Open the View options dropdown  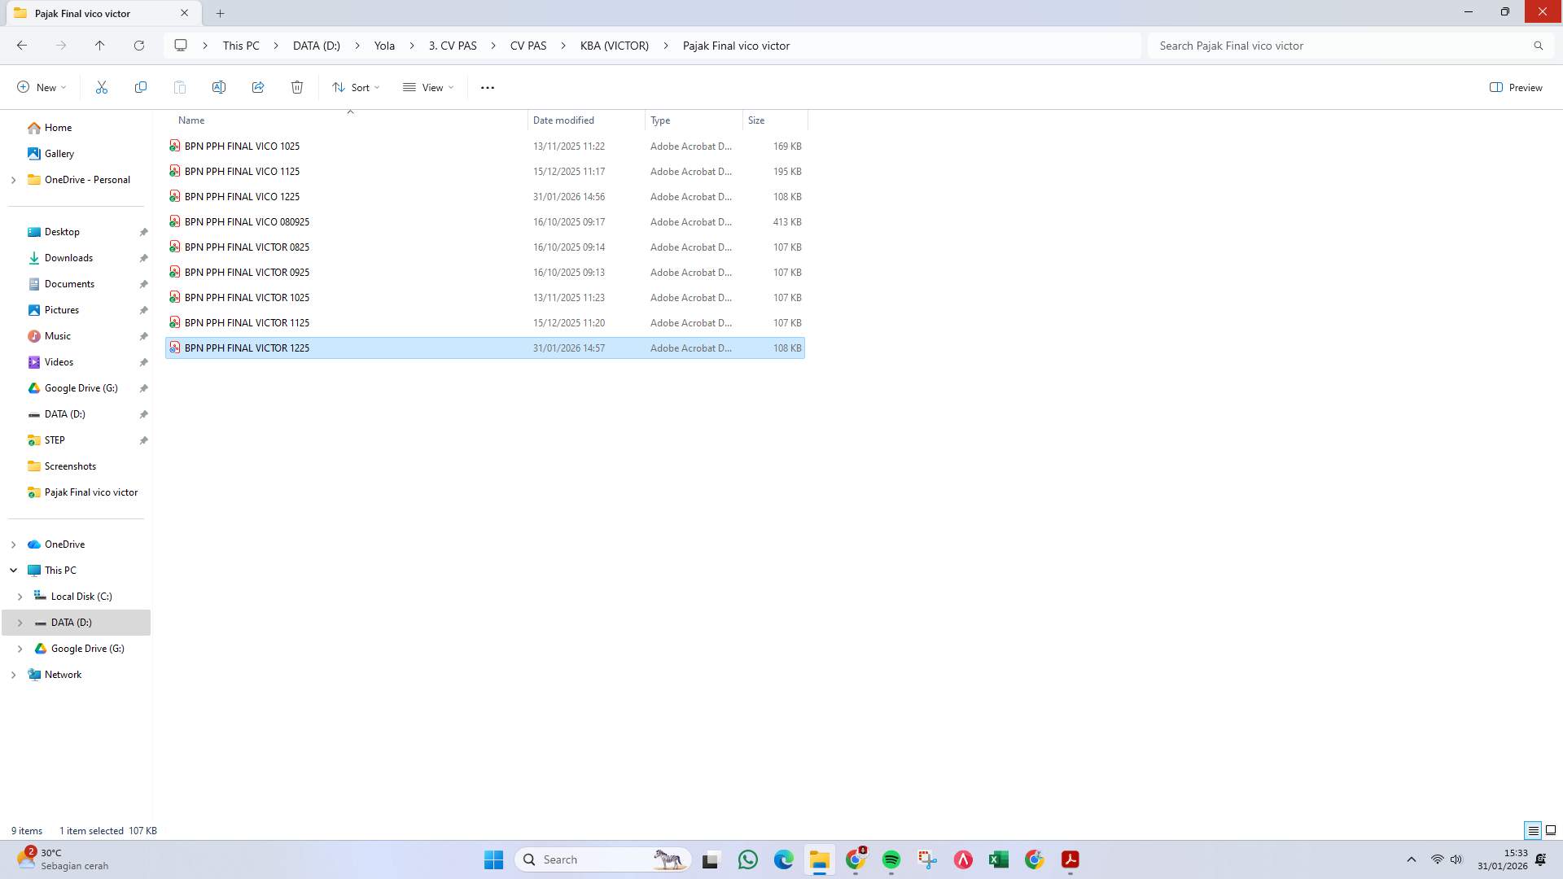click(427, 87)
